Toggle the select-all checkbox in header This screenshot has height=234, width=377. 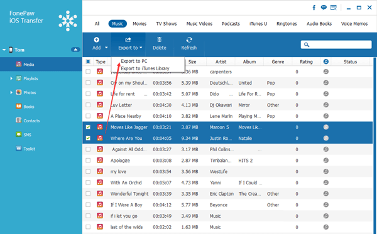tap(88, 61)
